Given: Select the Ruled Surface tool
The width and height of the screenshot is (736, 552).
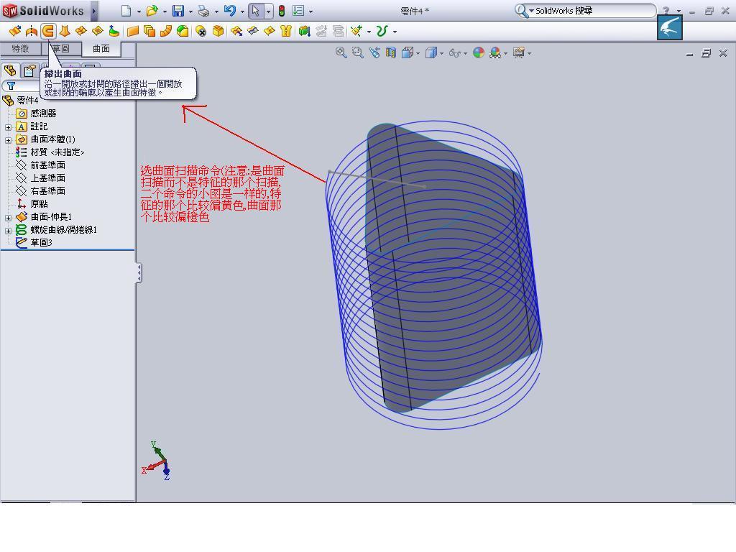Looking at the screenshot, I should pyautogui.click(x=166, y=32).
